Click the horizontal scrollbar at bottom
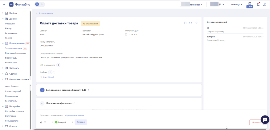Image resolution: width=270 pixels, height=130 pixels. (x=151, y=129)
